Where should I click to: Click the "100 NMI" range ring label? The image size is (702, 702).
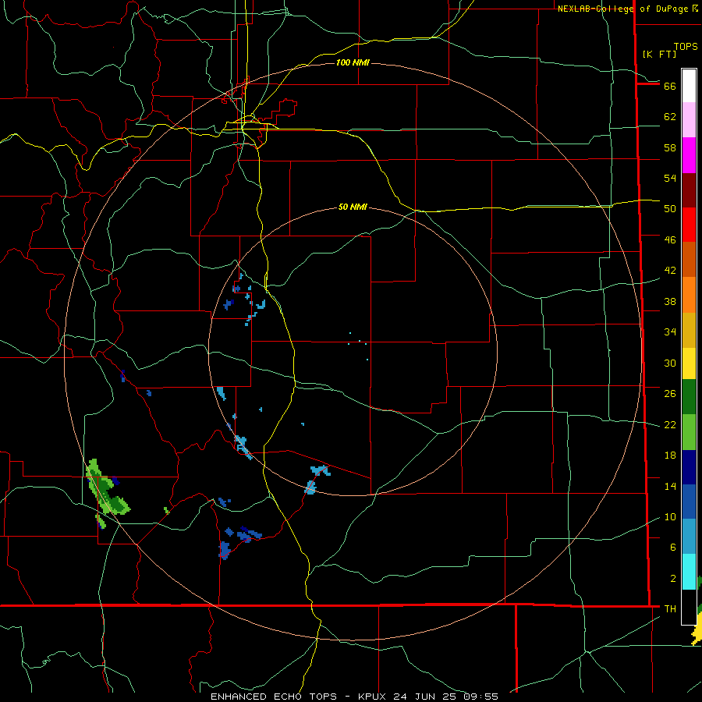coord(353,62)
